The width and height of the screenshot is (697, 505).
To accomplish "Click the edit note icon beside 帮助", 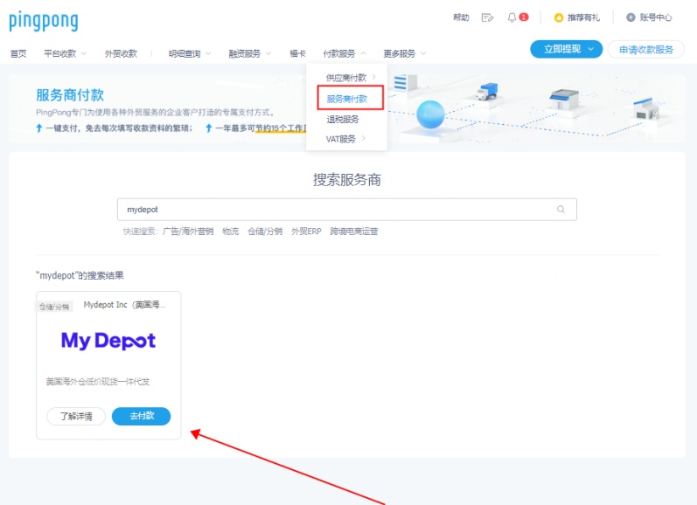I will point(487,17).
